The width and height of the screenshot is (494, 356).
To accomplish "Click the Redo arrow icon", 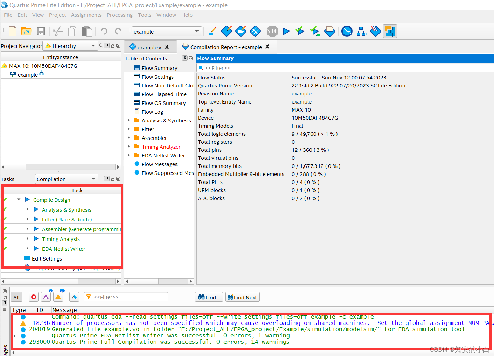I will [x=118, y=31].
